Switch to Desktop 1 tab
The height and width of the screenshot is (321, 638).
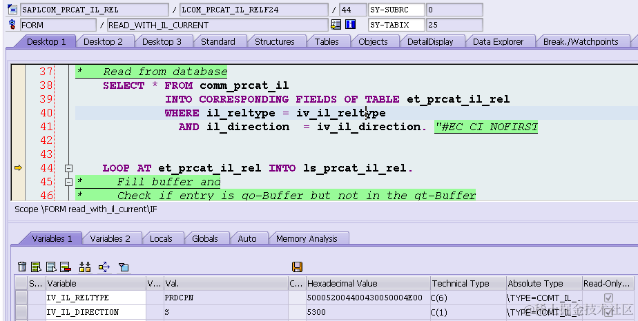click(46, 41)
